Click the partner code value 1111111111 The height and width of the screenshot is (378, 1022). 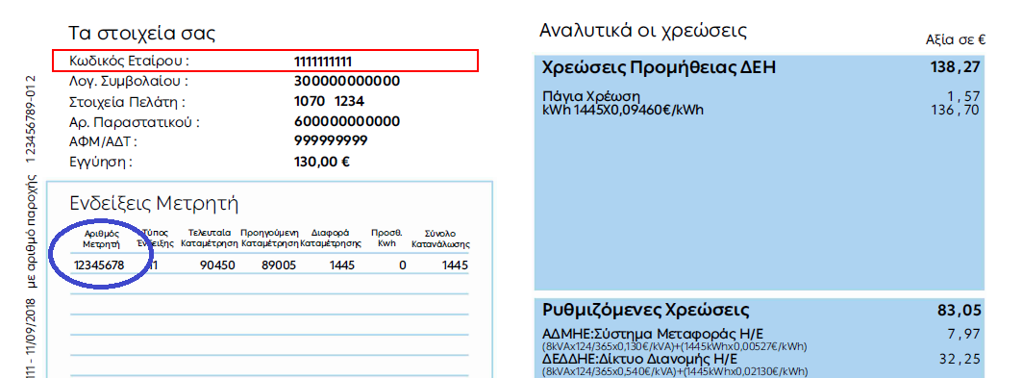(323, 62)
